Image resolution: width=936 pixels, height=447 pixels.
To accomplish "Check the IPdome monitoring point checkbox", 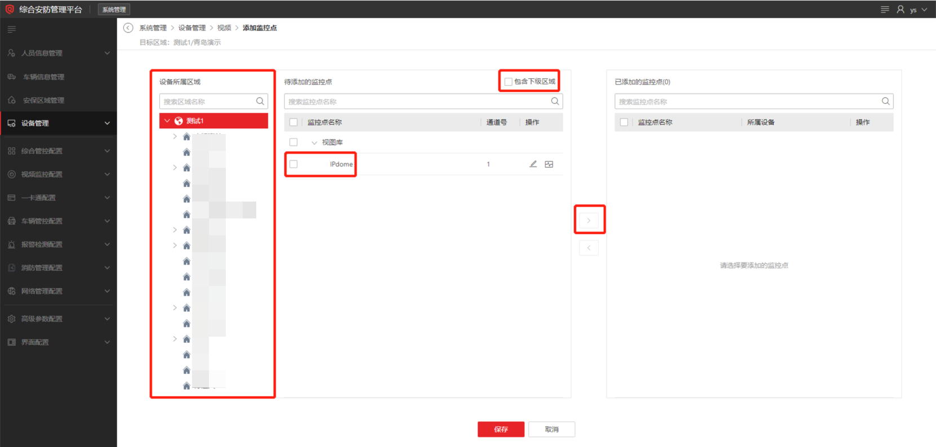I will coord(293,164).
